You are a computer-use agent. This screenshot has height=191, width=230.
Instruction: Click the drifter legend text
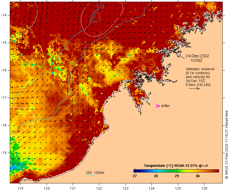[x=165, y=106]
